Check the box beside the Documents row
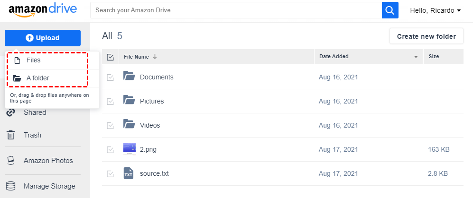This screenshot has width=473, height=198. click(111, 77)
